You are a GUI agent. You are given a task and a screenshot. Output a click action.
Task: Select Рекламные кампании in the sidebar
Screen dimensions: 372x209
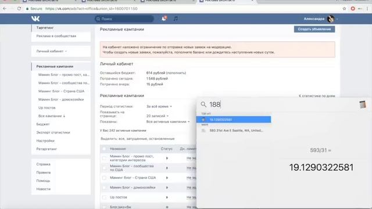(55, 66)
